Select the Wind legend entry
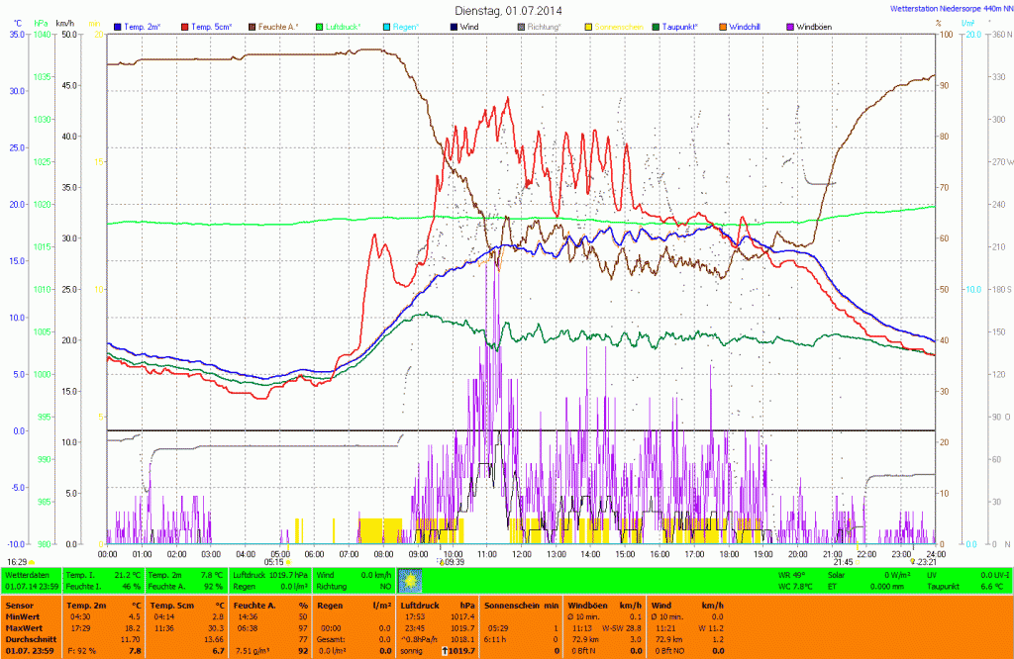The height and width of the screenshot is (659, 1014). click(x=468, y=26)
